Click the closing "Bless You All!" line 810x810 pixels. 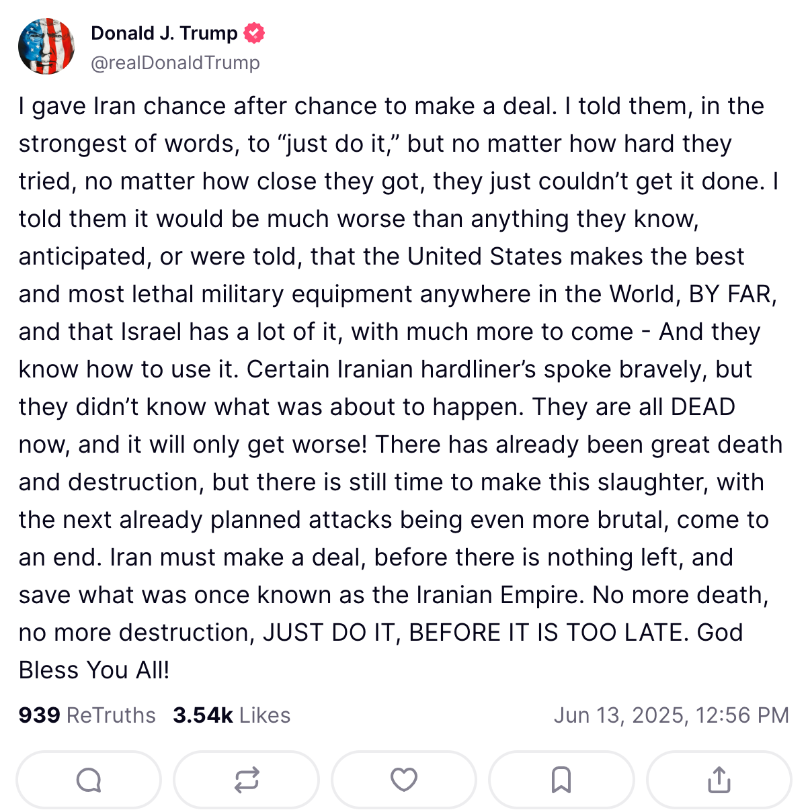pos(94,670)
